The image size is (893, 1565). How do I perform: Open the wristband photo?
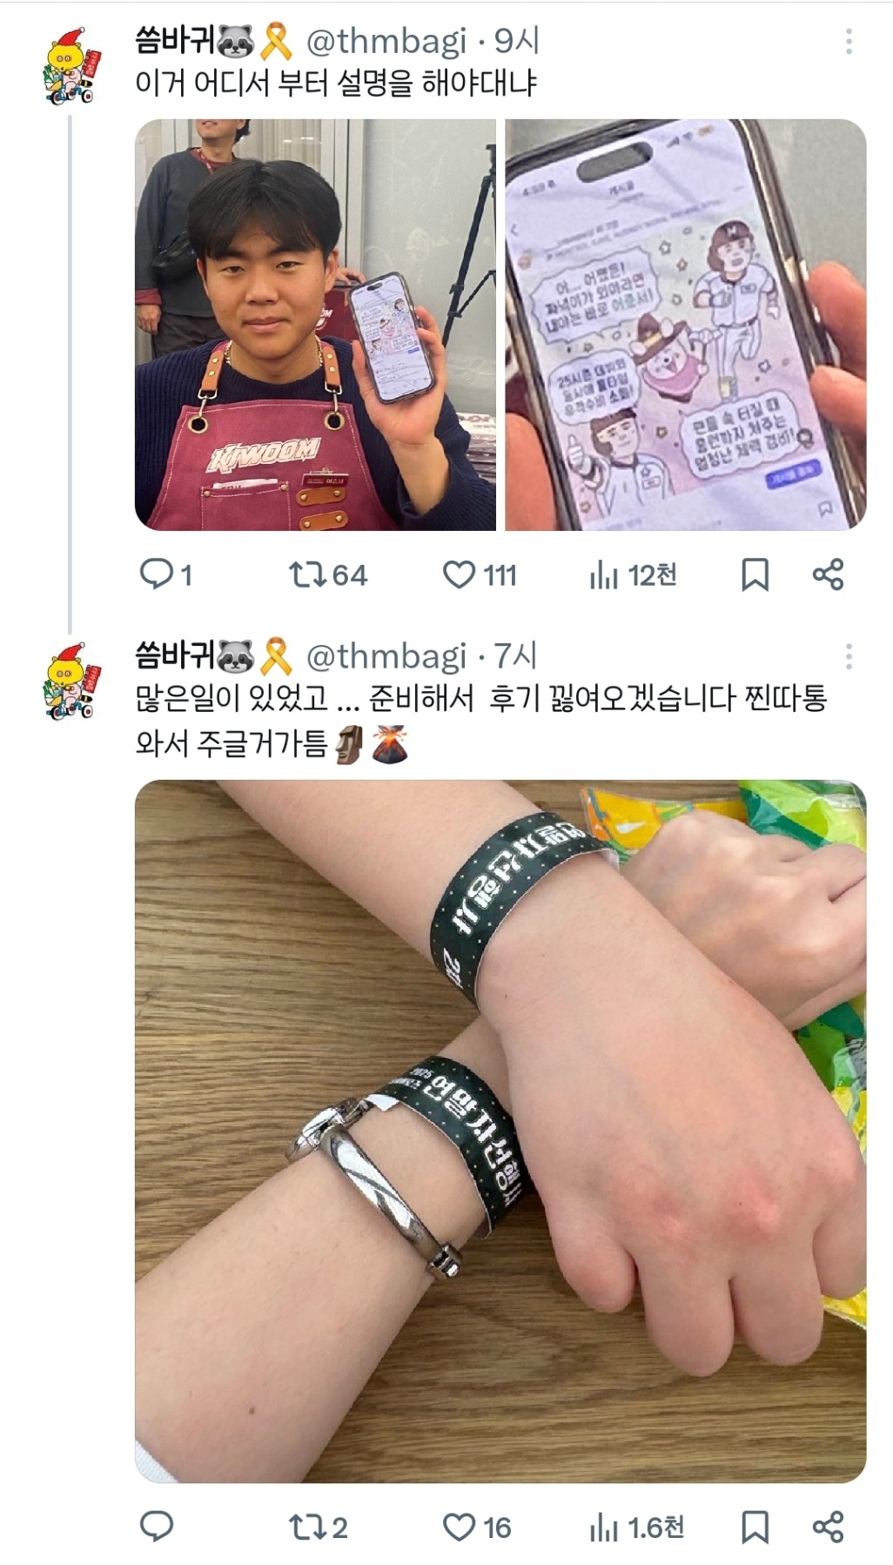(x=500, y=1132)
